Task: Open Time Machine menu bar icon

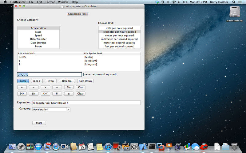Action: pyautogui.click(x=162, y=2)
